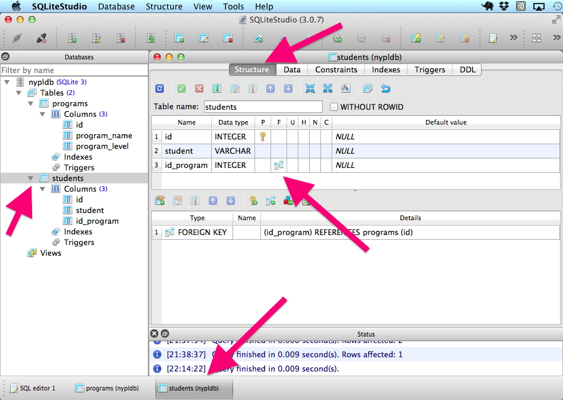
Task: Click add foreign key constraint icon
Action: (271, 201)
